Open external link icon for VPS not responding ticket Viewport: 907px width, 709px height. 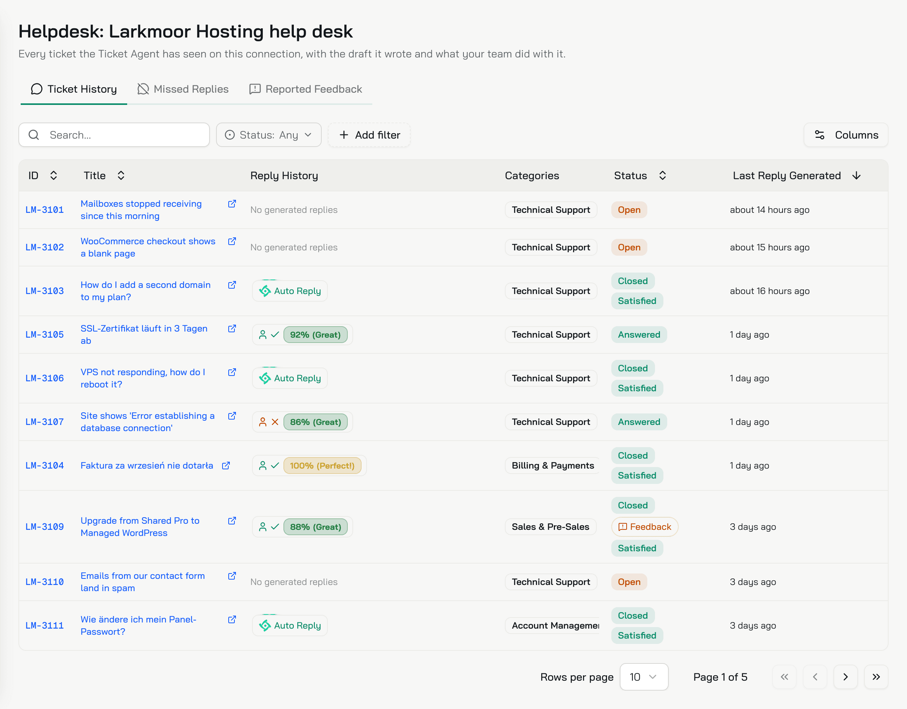232,372
